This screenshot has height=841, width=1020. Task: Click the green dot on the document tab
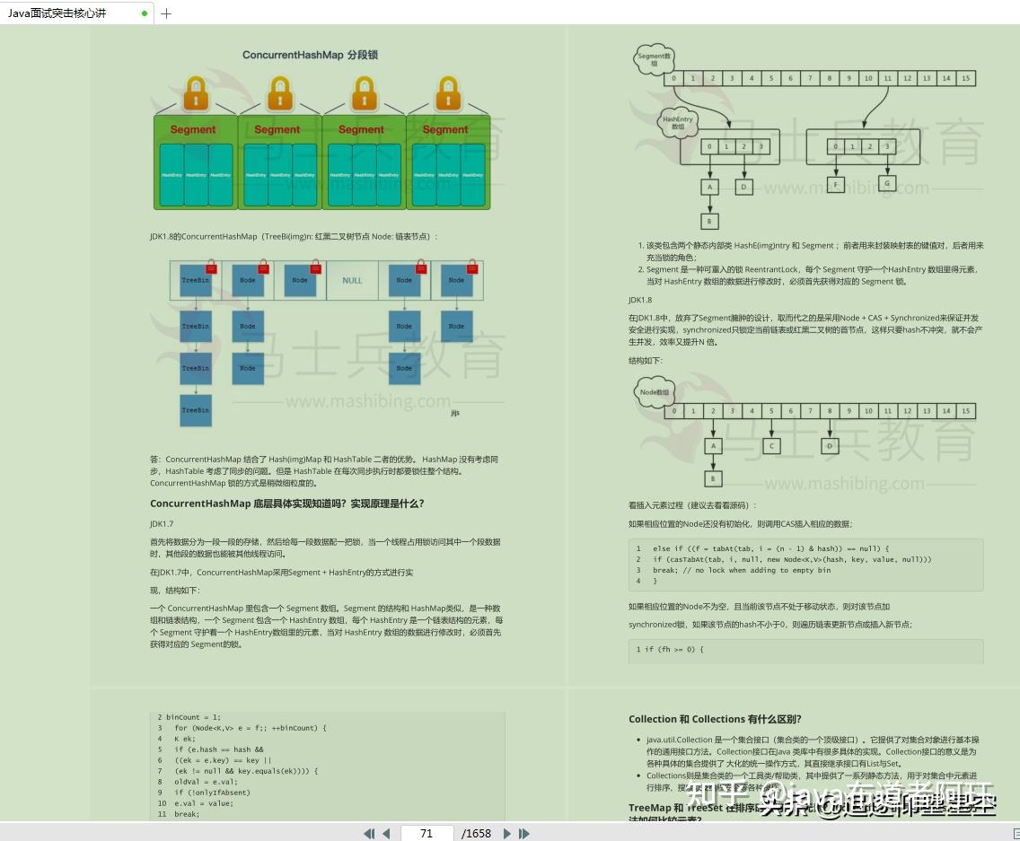pos(145,13)
